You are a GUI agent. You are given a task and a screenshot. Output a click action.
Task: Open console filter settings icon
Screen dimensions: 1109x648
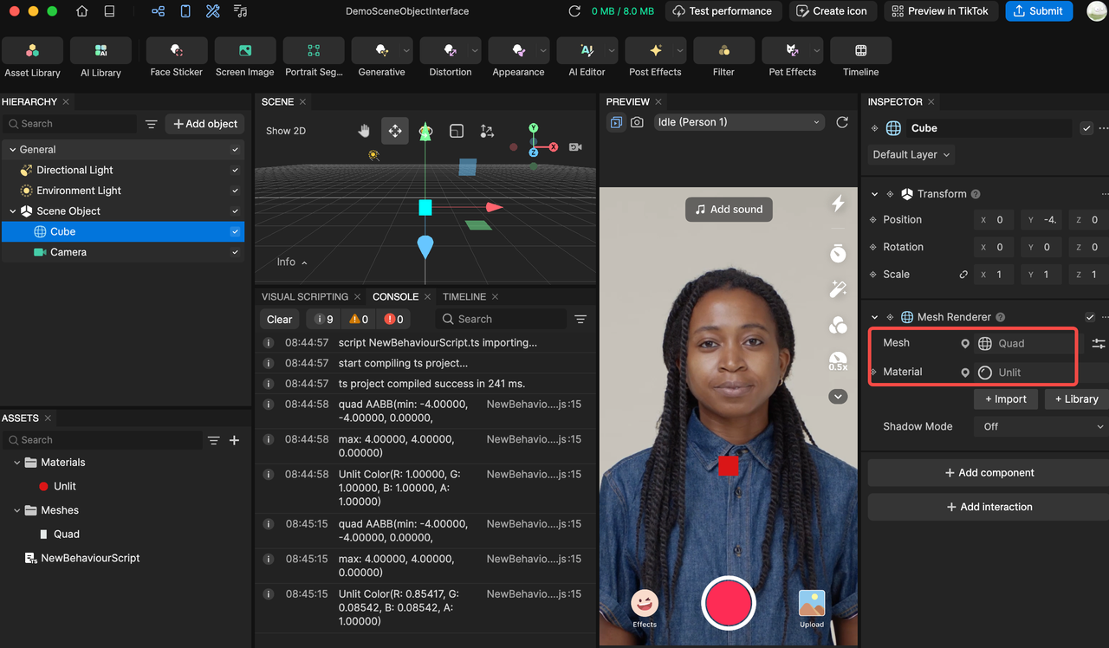click(580, 320)
